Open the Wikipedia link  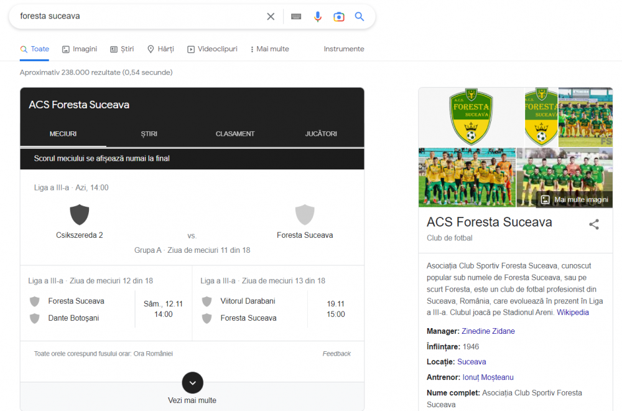[x=572, y=313]
